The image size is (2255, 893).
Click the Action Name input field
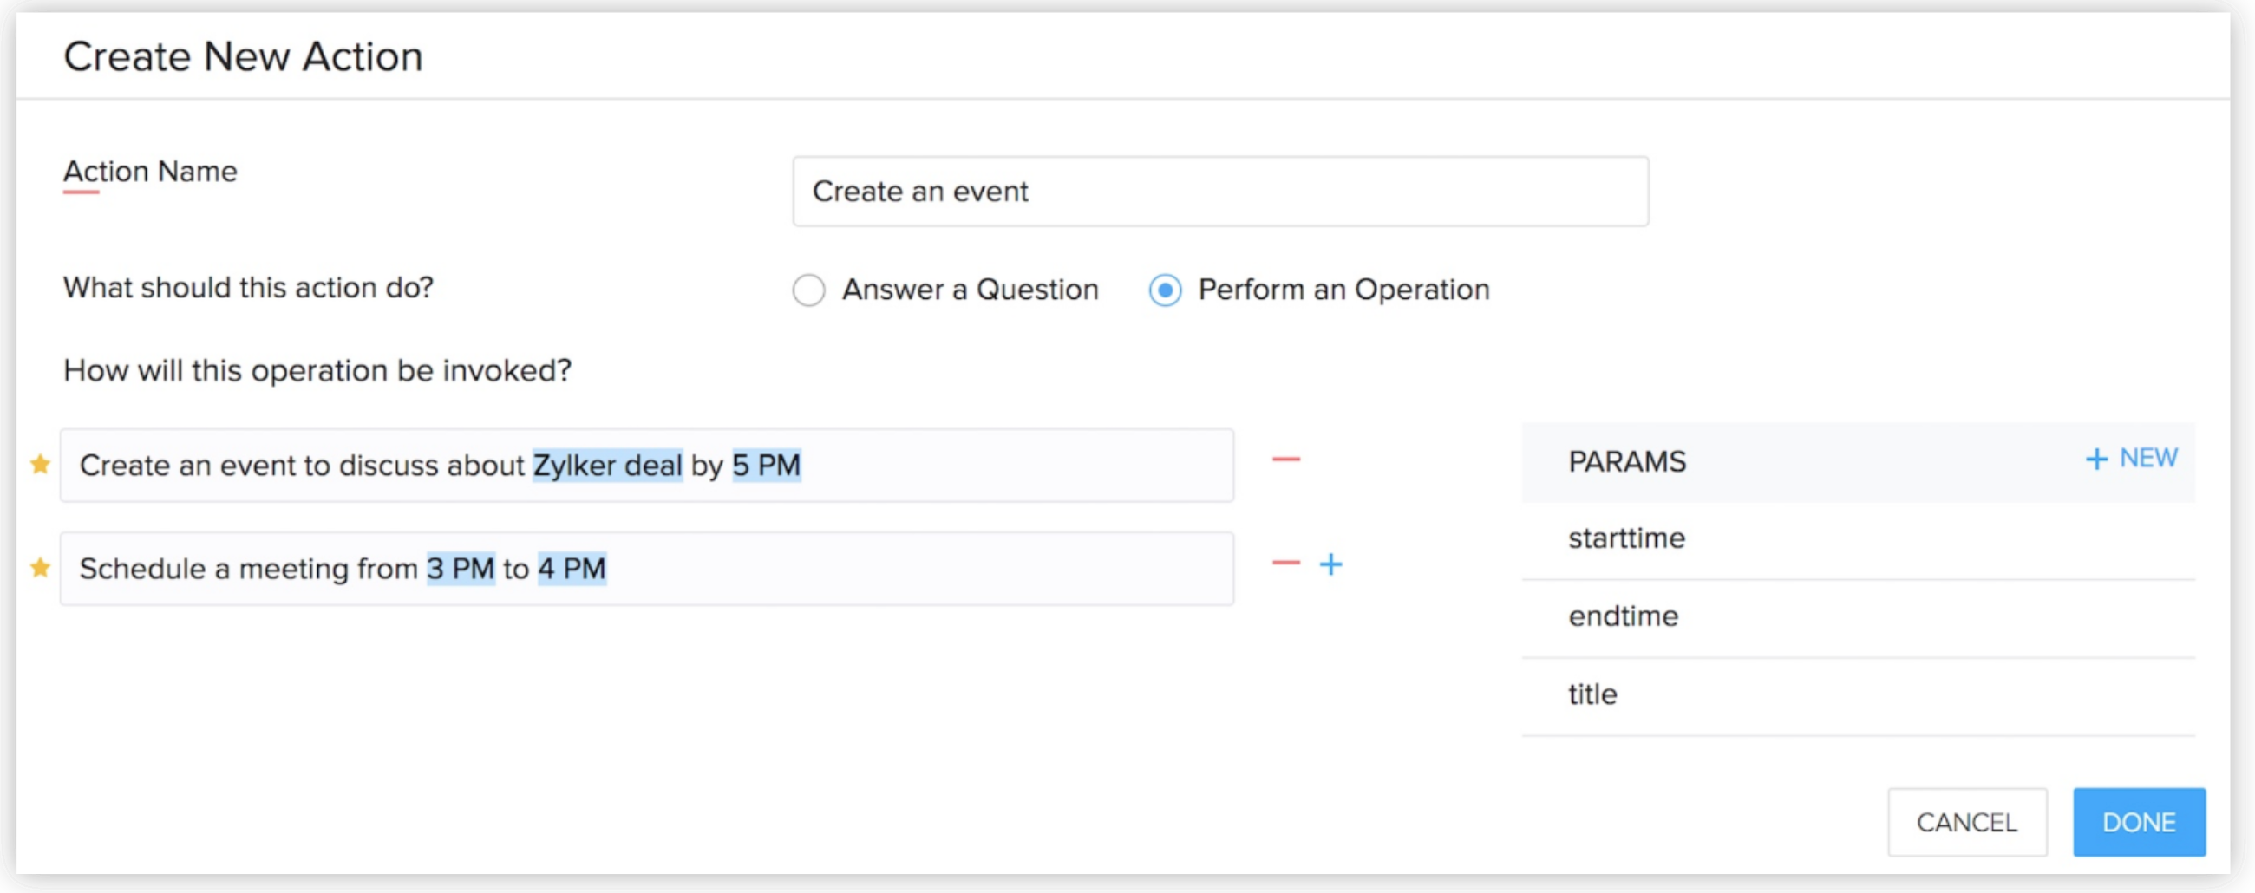tap(1219, 192)
